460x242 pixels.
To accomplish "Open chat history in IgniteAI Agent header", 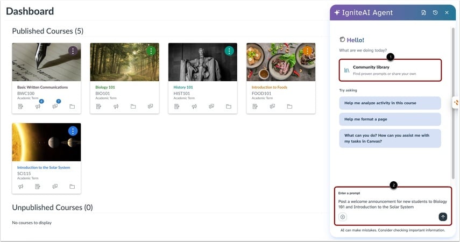I will pos(435,12).
